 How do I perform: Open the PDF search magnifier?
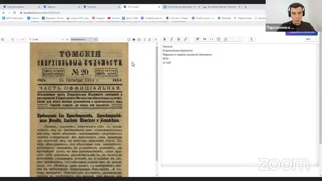[x=13, y=39]
